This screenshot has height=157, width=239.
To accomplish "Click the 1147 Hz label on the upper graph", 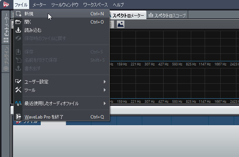I will (x=205, y=64).
